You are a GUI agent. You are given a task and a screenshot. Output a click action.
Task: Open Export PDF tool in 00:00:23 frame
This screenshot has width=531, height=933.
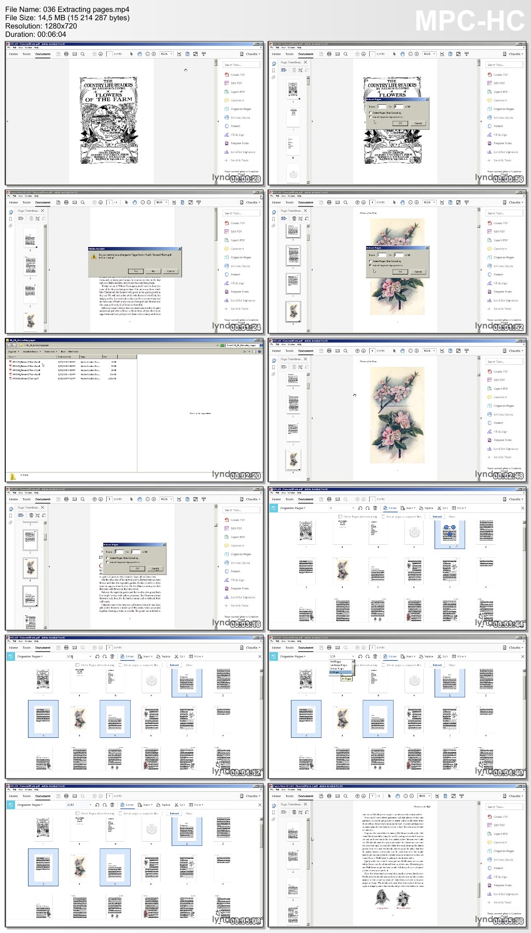click(235, 92)
